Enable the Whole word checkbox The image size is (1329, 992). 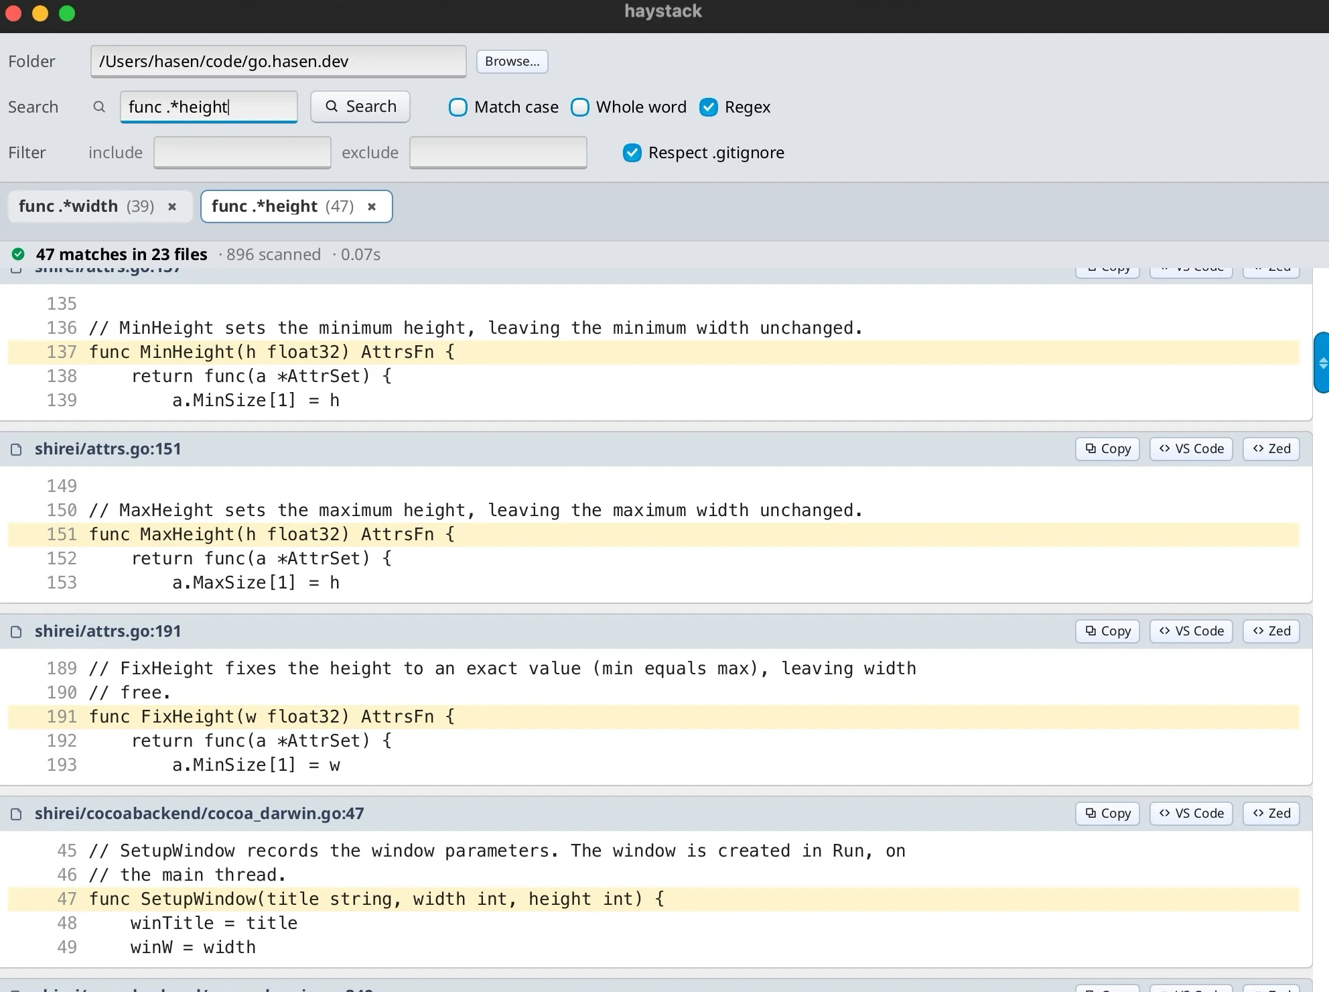(580, 107)
